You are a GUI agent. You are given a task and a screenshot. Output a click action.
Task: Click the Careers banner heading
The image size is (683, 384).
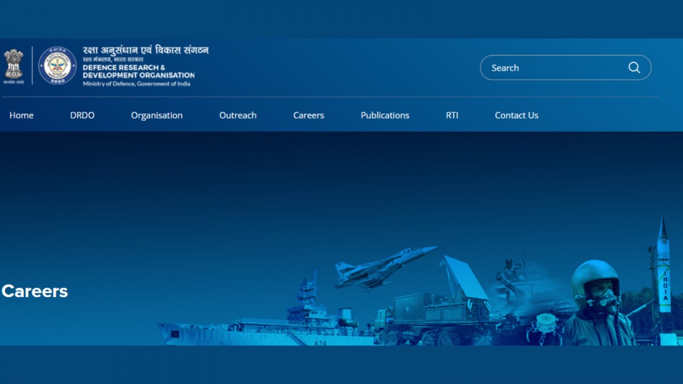[x=35, y=291]
